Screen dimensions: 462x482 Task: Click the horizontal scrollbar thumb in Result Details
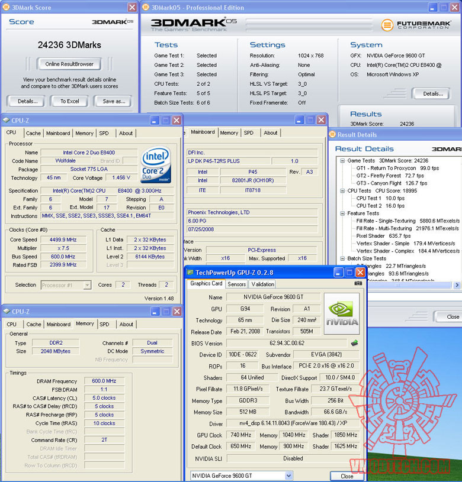397,285
